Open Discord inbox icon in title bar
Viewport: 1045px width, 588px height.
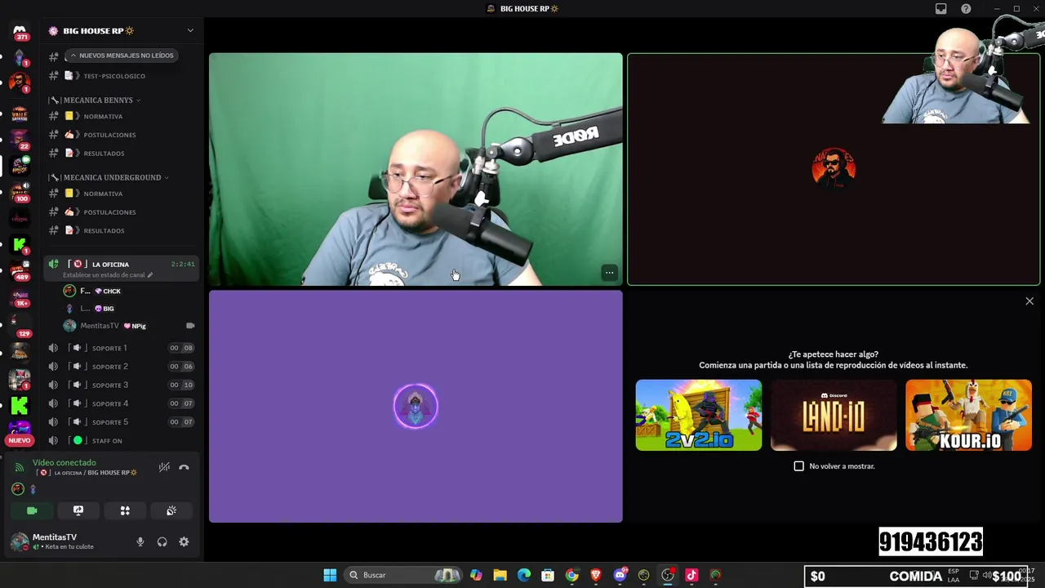coord(940,9)
